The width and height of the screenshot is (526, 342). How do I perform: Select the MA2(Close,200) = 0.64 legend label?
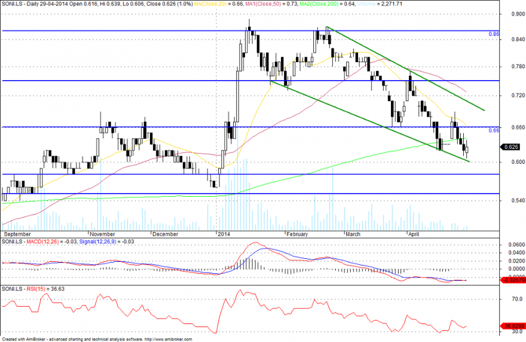pyautogui.click(x=329, y=4)
